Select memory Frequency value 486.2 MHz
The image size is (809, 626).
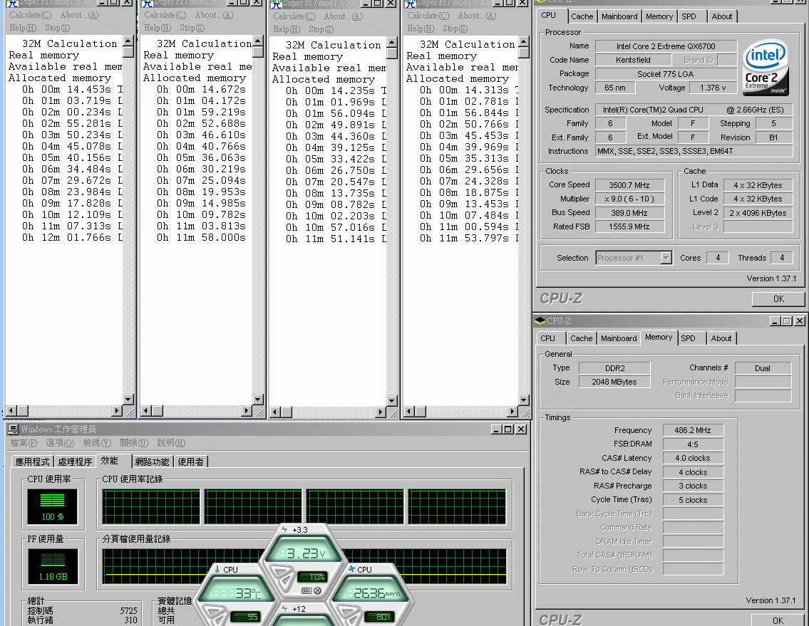[692, 430]
